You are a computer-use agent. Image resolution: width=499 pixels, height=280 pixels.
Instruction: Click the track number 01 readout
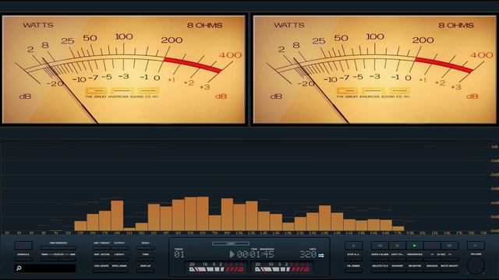(179, 254)
